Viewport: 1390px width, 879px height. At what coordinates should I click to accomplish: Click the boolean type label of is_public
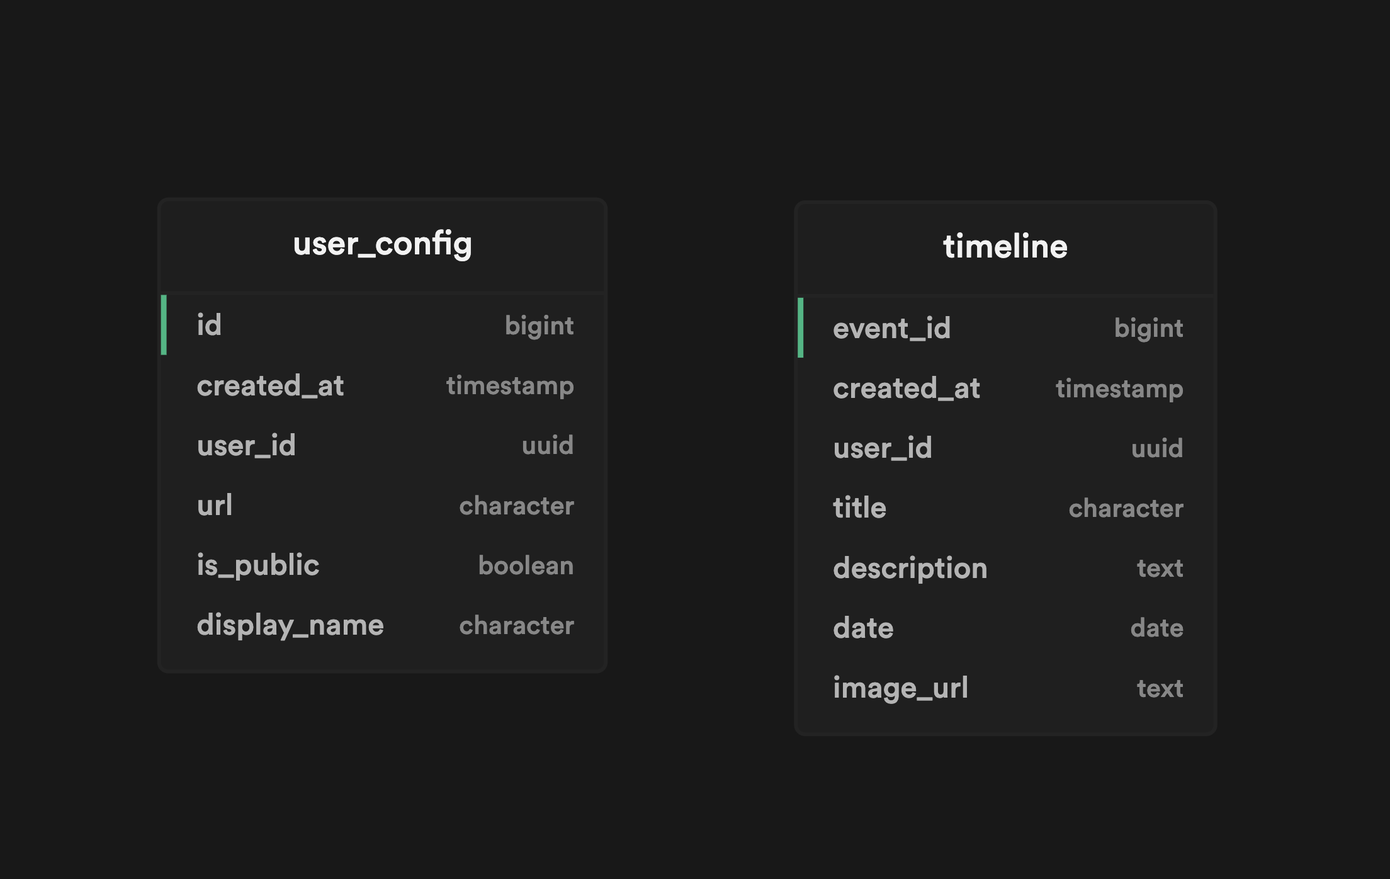point(526,565)
